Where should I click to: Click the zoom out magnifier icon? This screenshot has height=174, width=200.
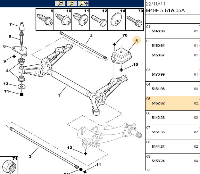(72, 3)
